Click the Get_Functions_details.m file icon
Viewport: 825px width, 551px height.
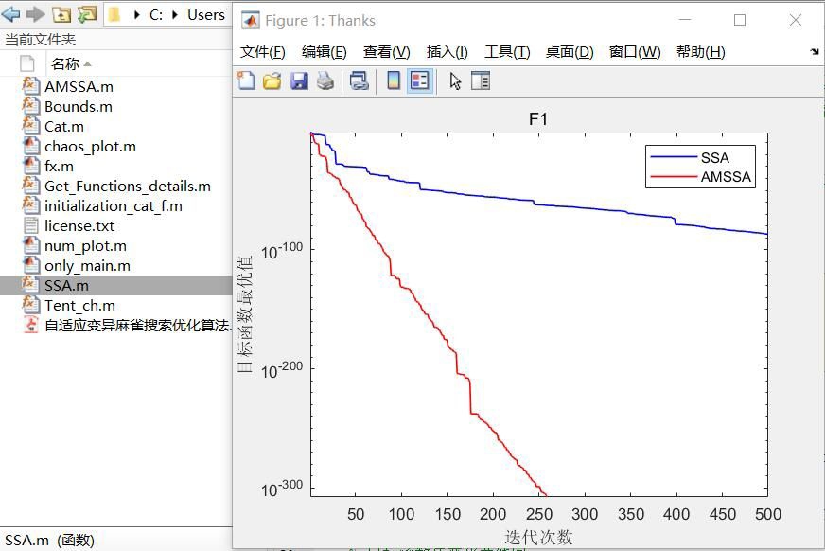tap(30, 186)
